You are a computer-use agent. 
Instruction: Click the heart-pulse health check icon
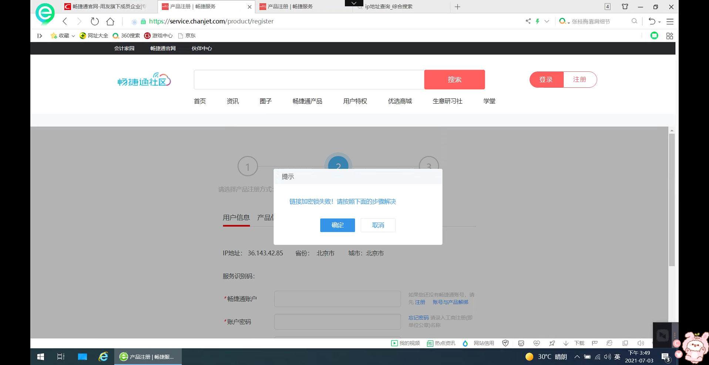point(537,343)
